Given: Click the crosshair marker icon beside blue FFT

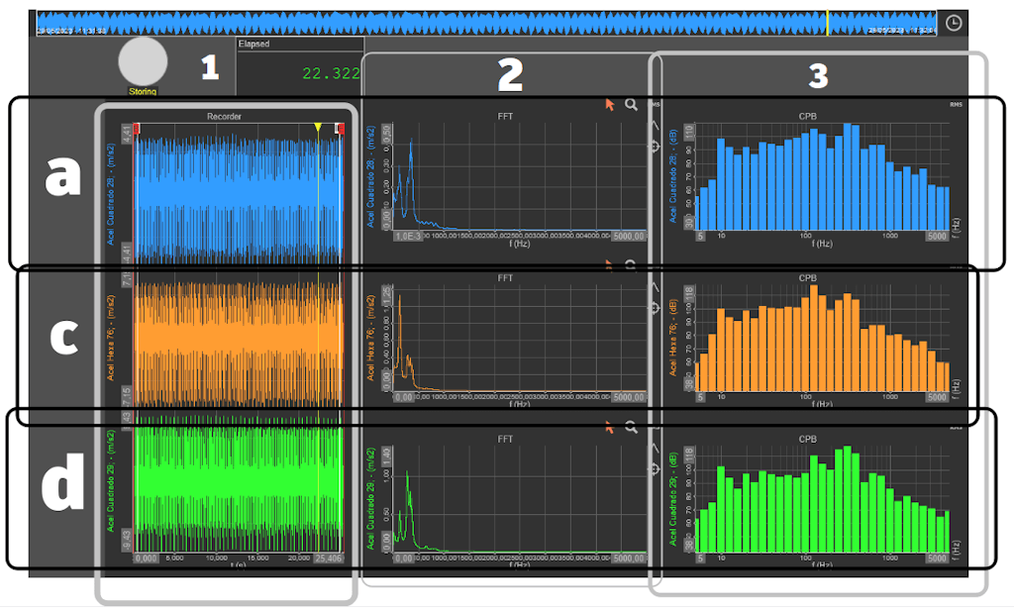Looking at the screenshot, I should point(655,147).
